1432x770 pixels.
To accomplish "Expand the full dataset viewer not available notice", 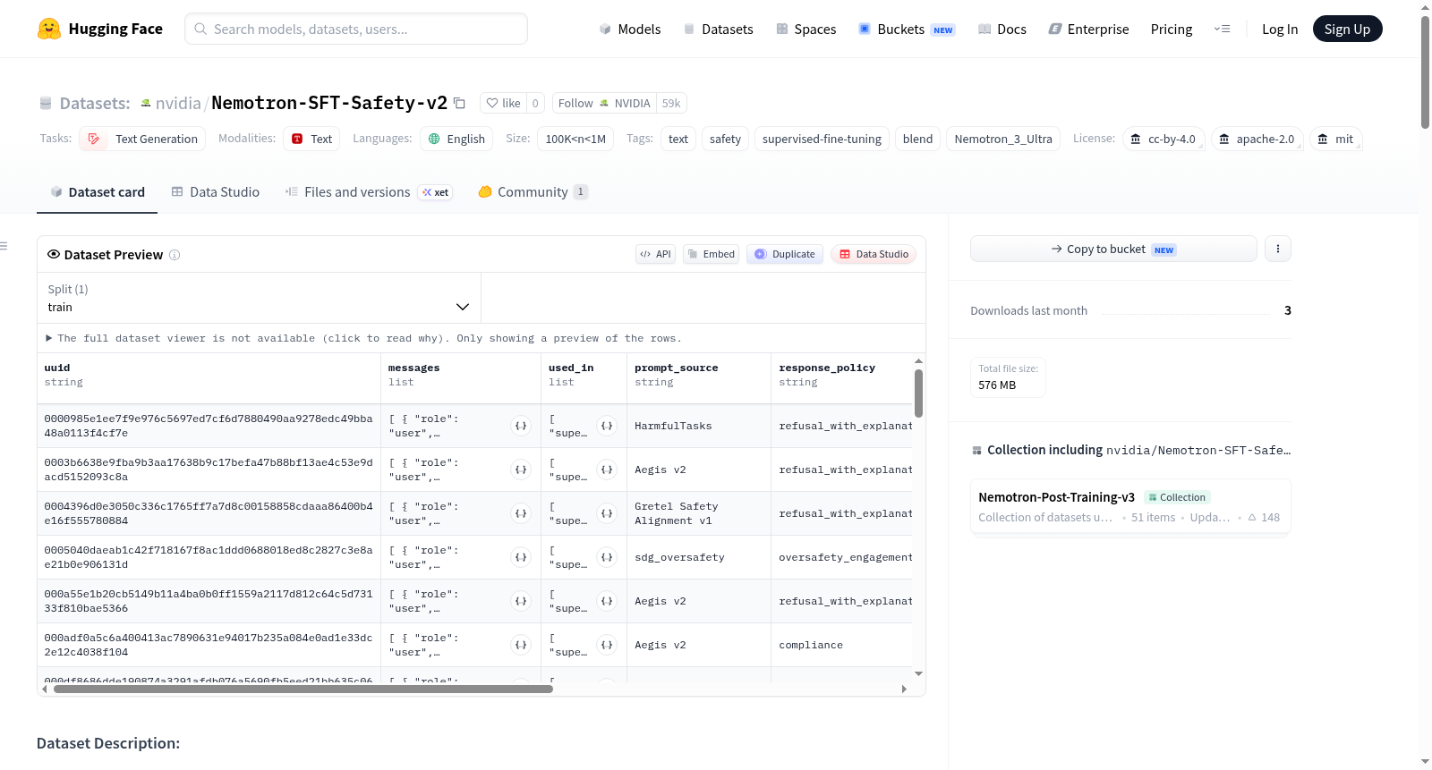I will coord(363,338).
